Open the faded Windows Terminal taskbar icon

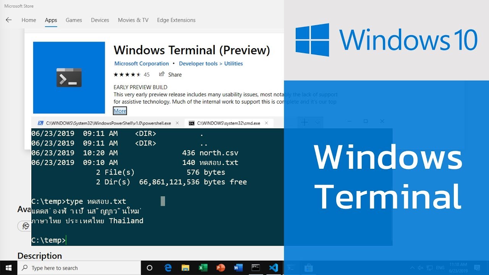point(291,268)
